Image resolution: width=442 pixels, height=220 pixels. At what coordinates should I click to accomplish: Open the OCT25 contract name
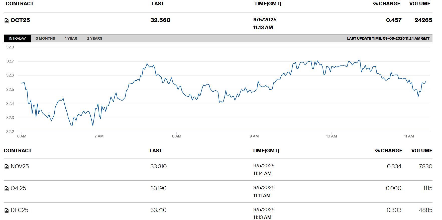(20, 20)
